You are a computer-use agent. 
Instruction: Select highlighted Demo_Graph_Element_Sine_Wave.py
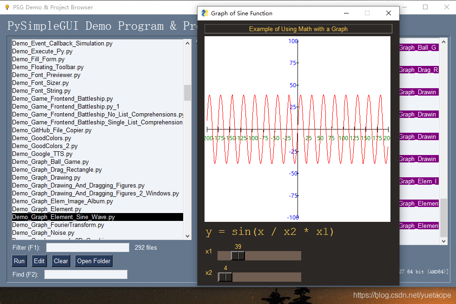[98, 217]
